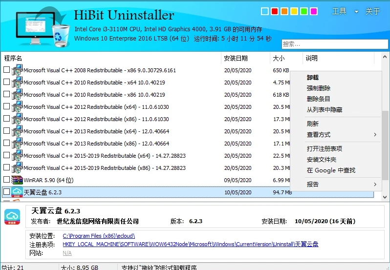Open install location C:\Program Files (x86)\ecloud\
Image resolution: width=390 pixels, height=270 pixels.
[x=99, y=236]
